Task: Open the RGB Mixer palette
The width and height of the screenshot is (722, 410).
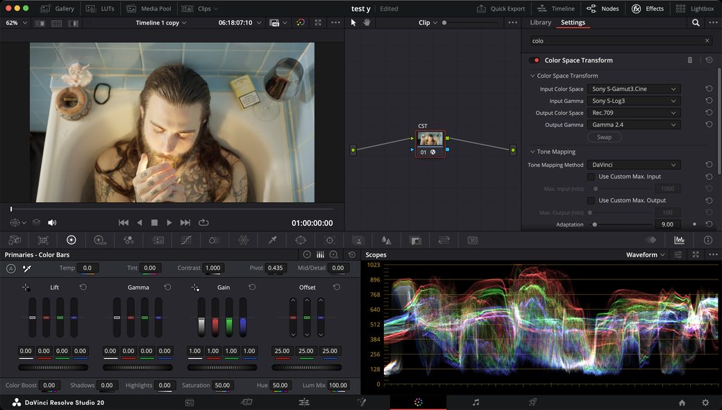Action: tap(128, 240)
